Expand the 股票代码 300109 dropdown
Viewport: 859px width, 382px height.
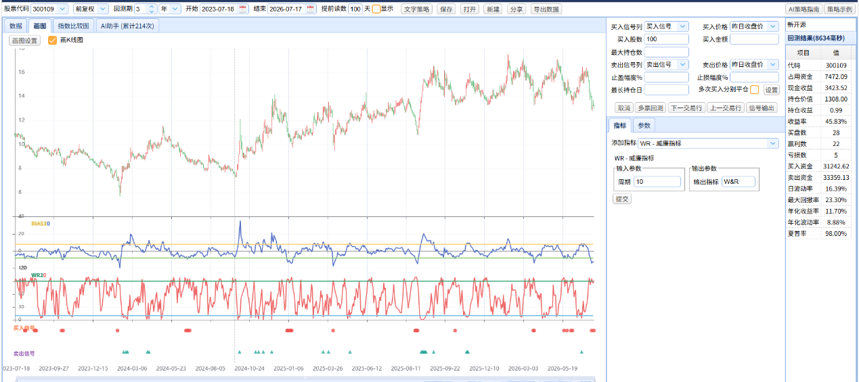coord(49,9)
